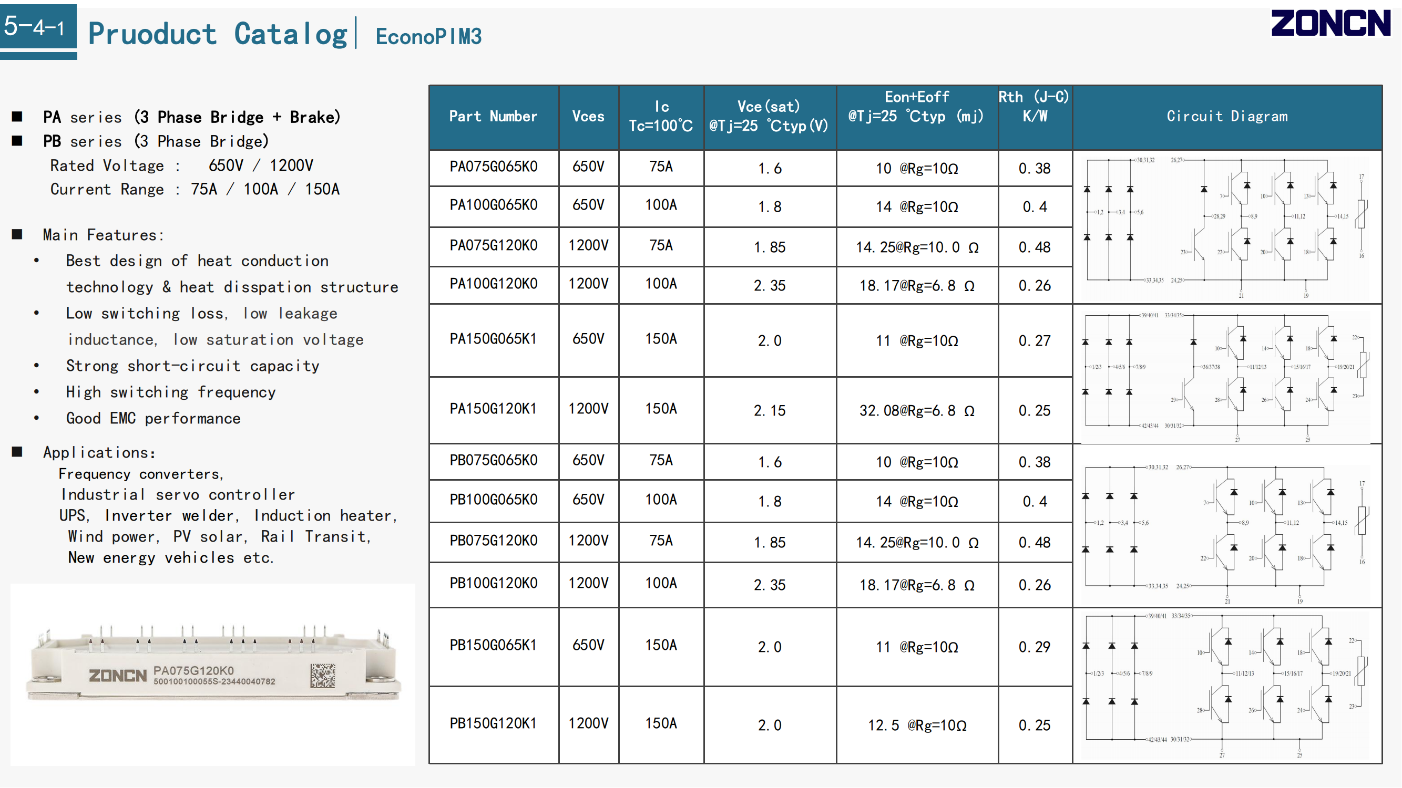
Task: Click the New energy vehicles etc. line
Action: coord(171,557)
